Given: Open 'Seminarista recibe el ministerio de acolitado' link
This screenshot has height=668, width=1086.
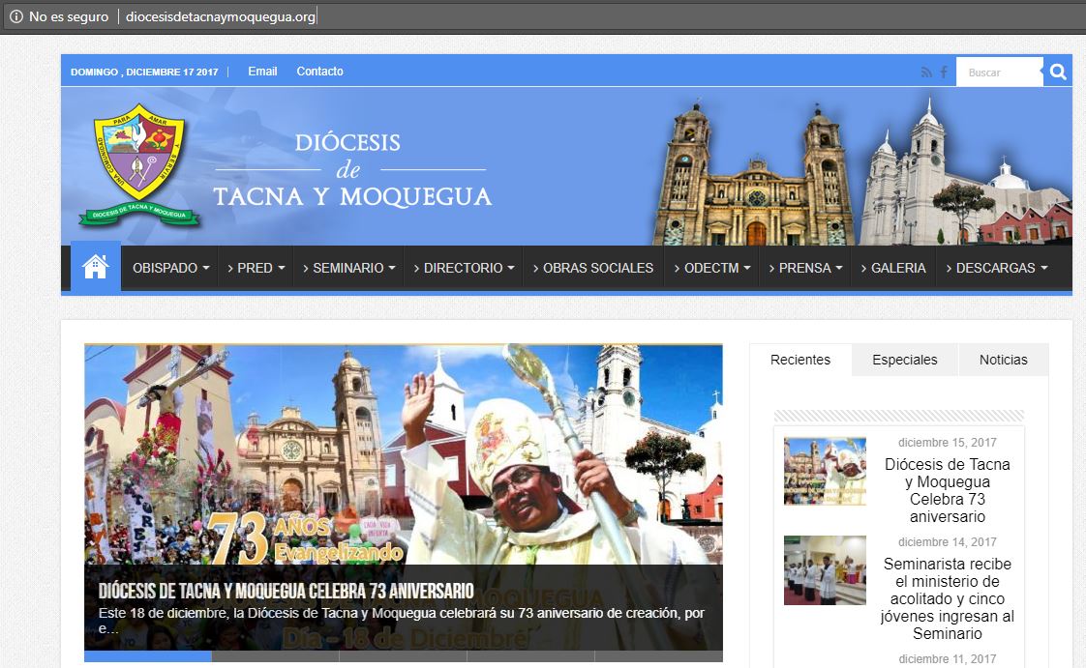Looking at the screenshot, I should point(948,598).
